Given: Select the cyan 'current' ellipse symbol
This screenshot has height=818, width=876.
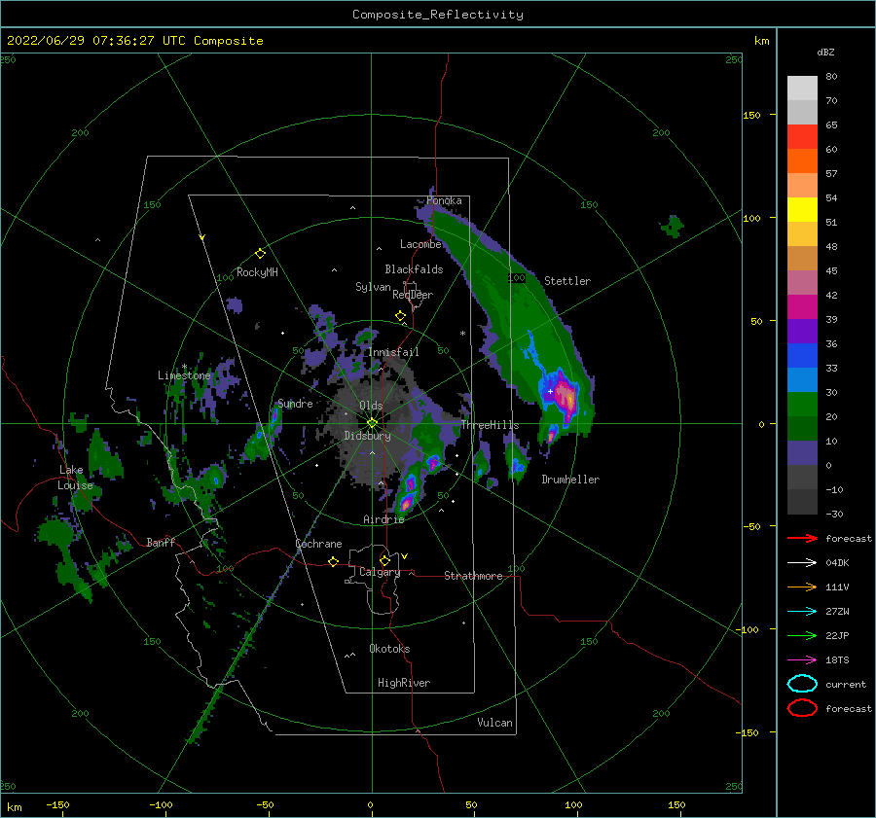Looking at the screenshot, I should [802, 684].
